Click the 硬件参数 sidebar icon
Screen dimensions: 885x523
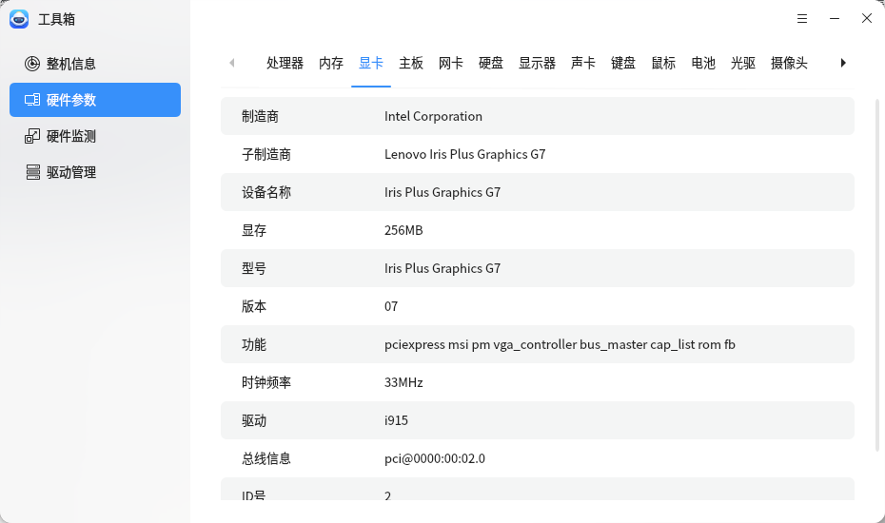32,100
